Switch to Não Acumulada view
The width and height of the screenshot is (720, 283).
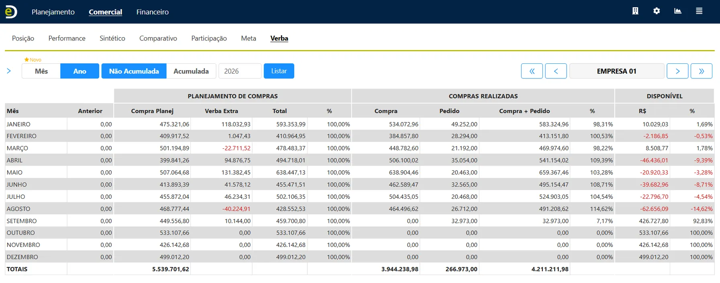pos(134,71)
